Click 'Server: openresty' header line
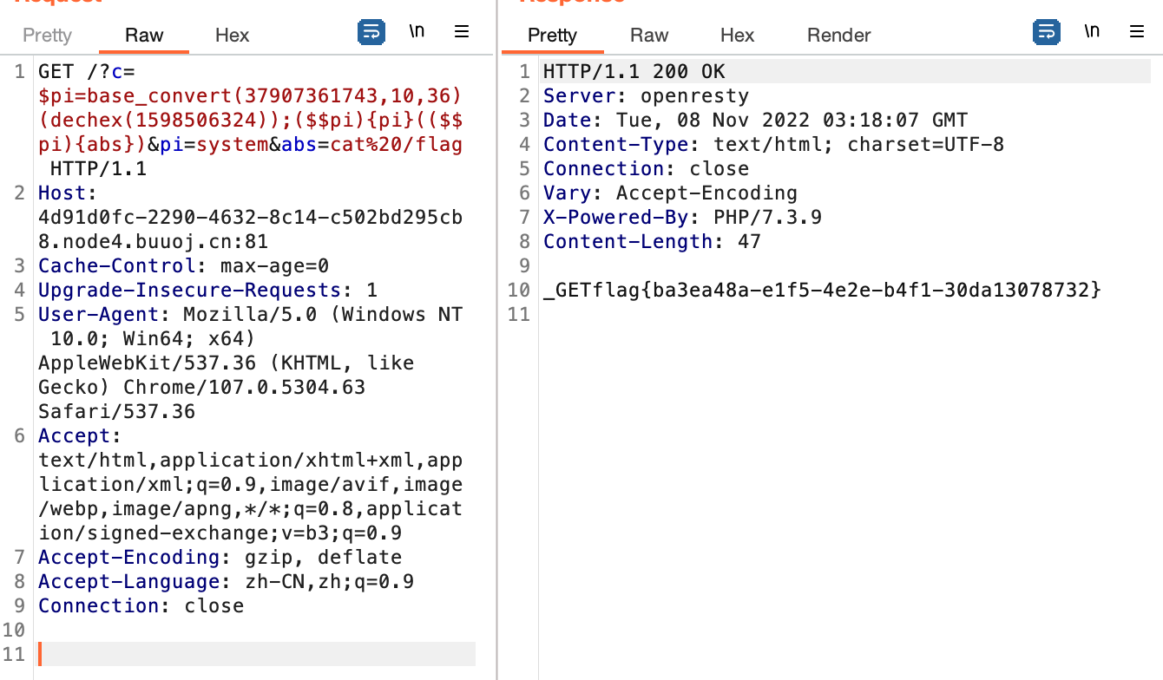Image resolution: width=1163 pixels, height=680 pixels. [646, 95]
